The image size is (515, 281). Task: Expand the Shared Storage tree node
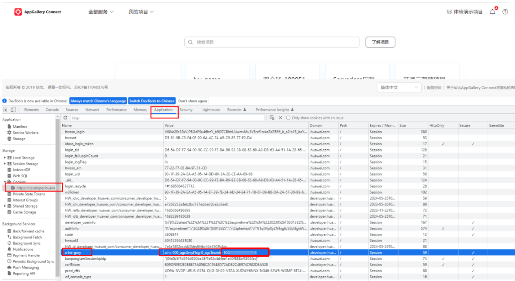click(x=5, y=206)
